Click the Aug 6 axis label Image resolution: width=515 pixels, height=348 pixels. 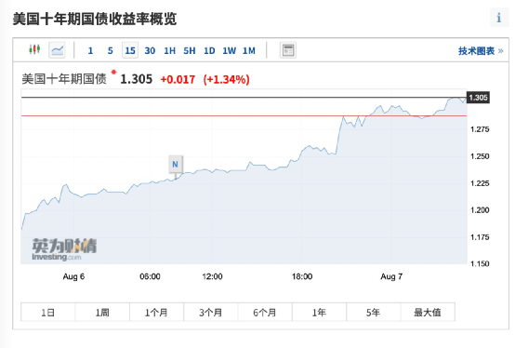point(73,276)
